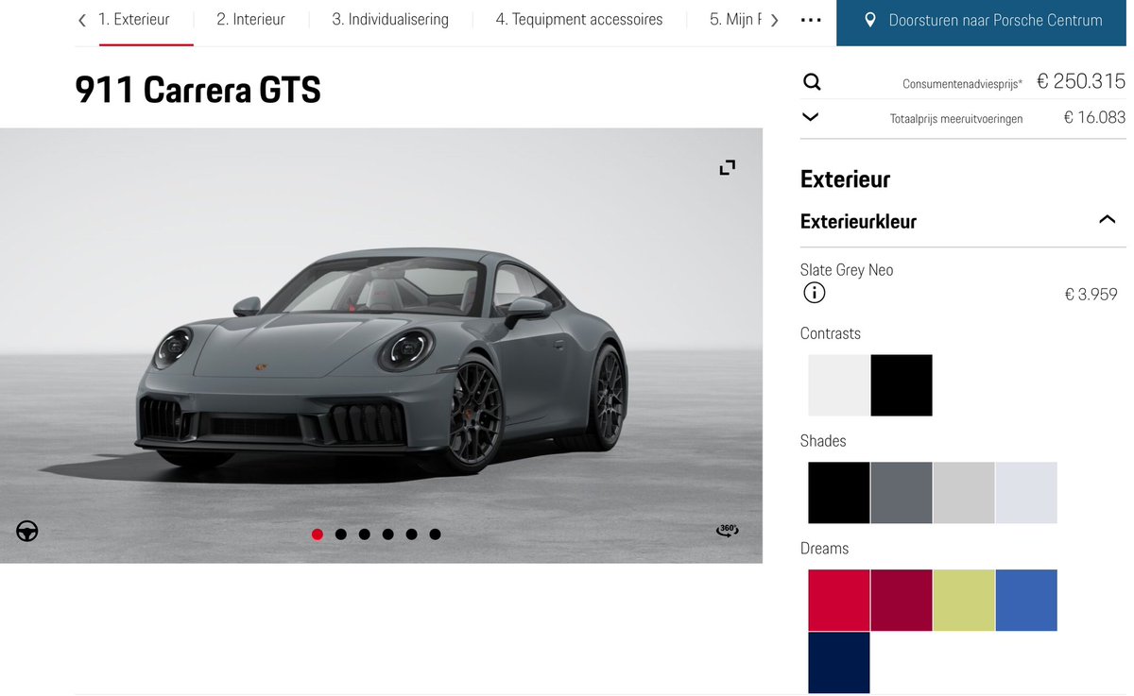
Task: Show the second car image via dot
Action: pyautogui.click(x=341, y=535)
